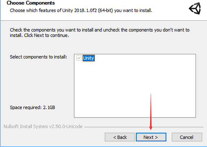
Task: Toggle the Unity component checkbox
Action: [x=79, y=58]
